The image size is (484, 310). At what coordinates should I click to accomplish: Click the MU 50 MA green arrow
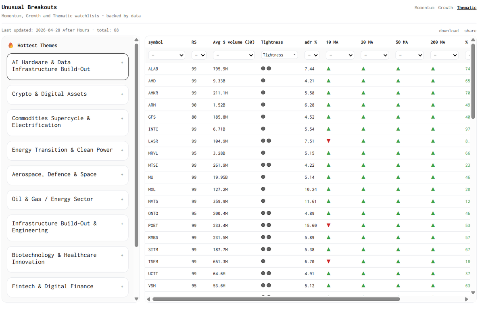click(x=398, y=177)
